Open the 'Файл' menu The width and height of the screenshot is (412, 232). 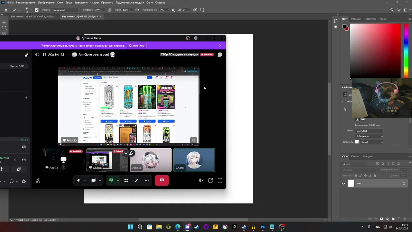click(x=10, y=3)
